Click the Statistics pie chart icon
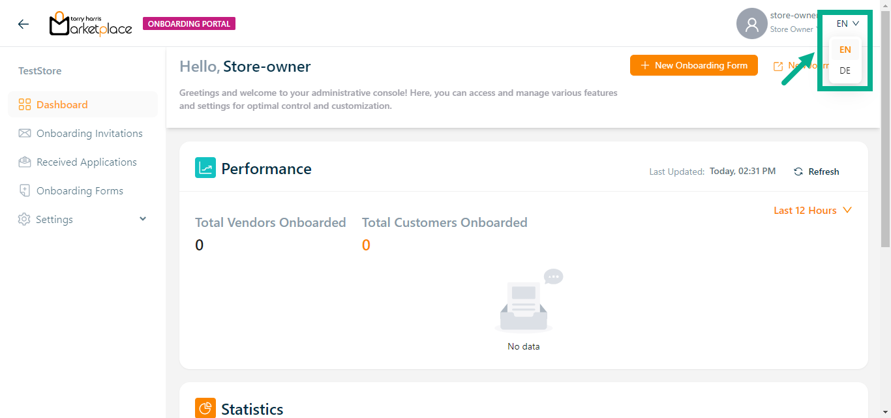The height and width of the screenshot is (418, 891). point(205,408)
